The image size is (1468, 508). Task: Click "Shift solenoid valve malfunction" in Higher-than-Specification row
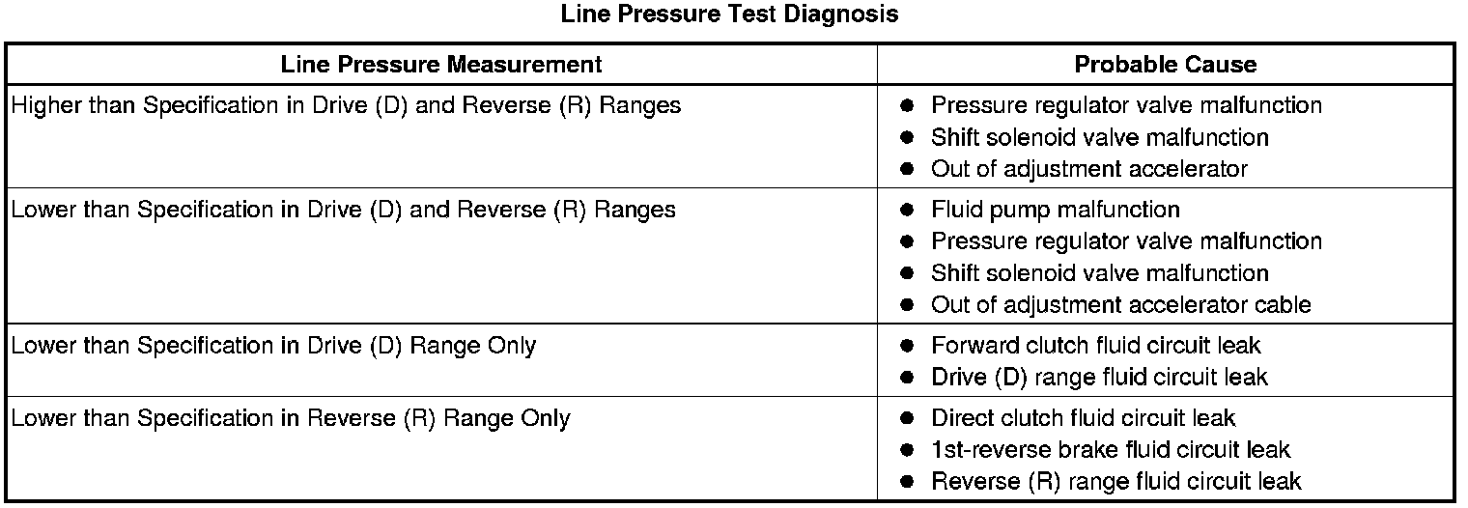[1099, 137]
